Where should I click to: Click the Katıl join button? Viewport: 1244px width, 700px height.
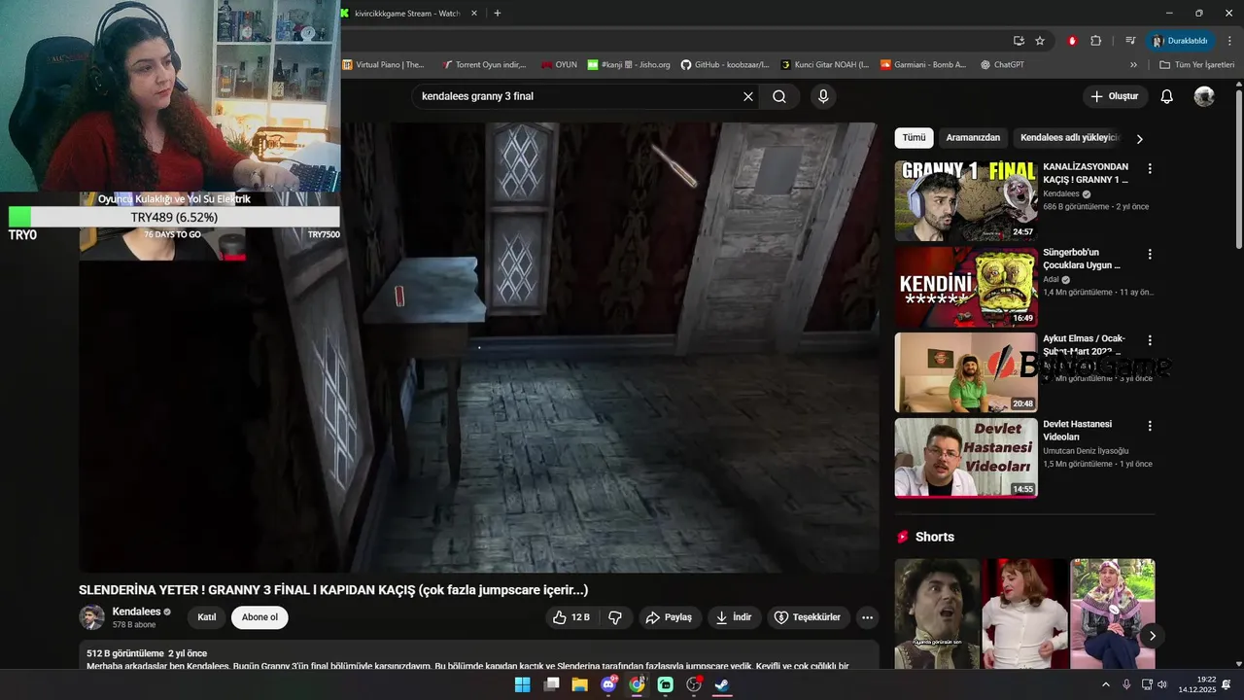pyautogui.click(x=207, y=617)
